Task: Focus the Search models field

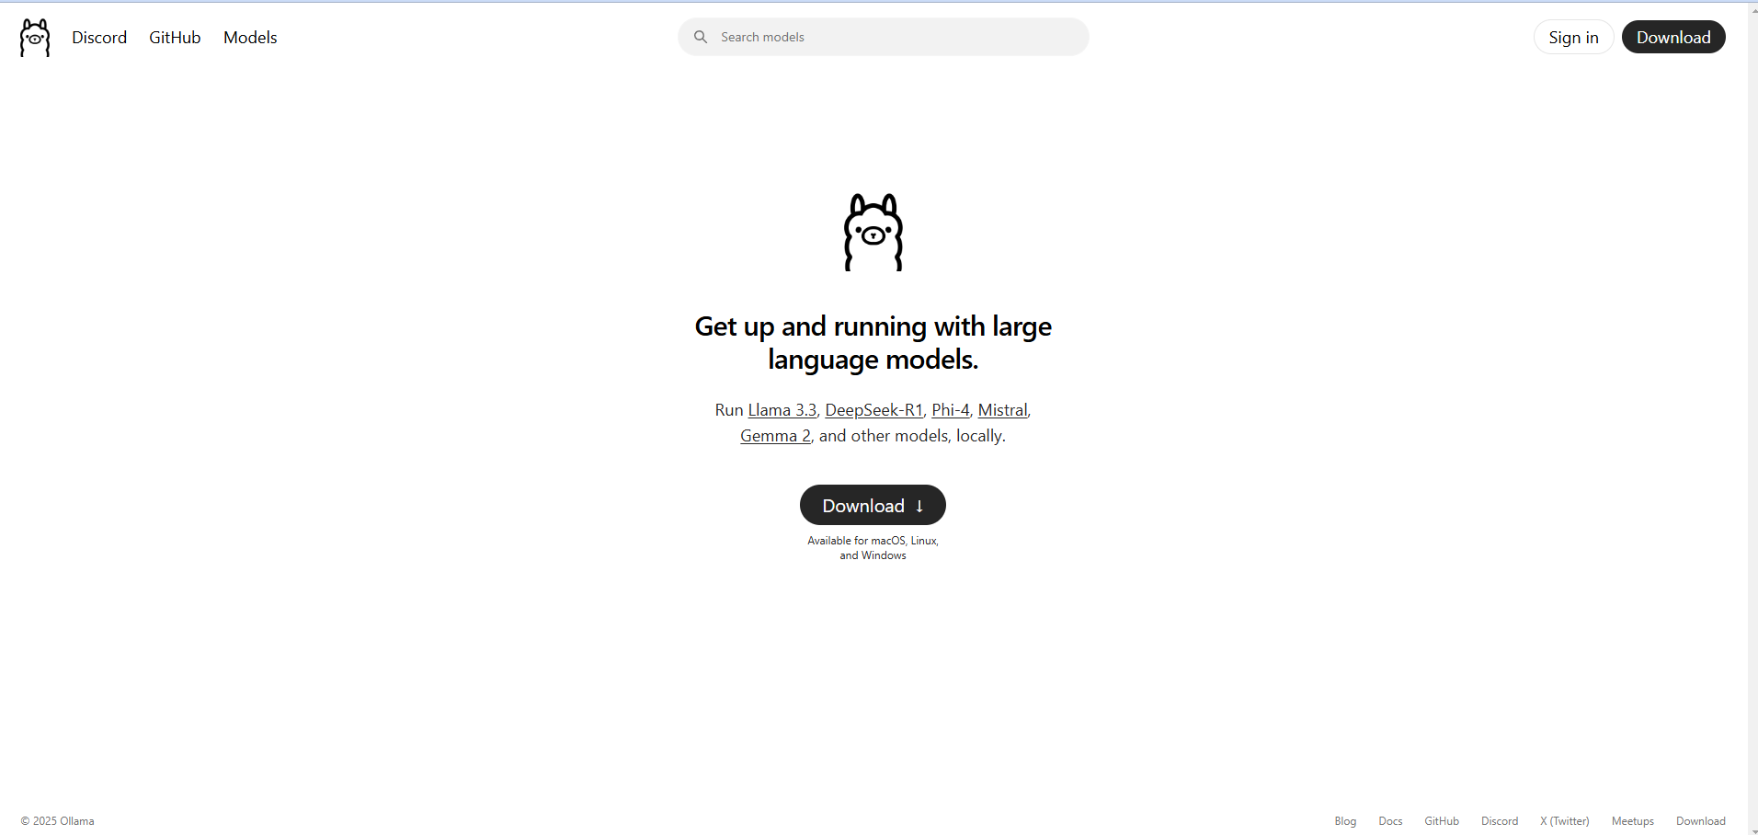Action: [x=884, y=37]
